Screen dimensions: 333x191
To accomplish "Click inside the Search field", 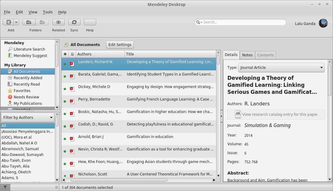I will (x=240, y=22).
